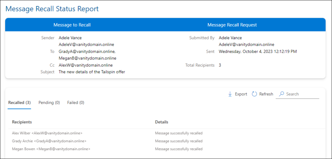The image size is (332, 159).
Task: Click the sent date Wednesday, October 4, 2023
Action: click(258, 51)
